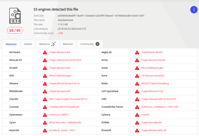
Task: Click the warning icon in AegisLab row
Action: (x=137, y=52)
